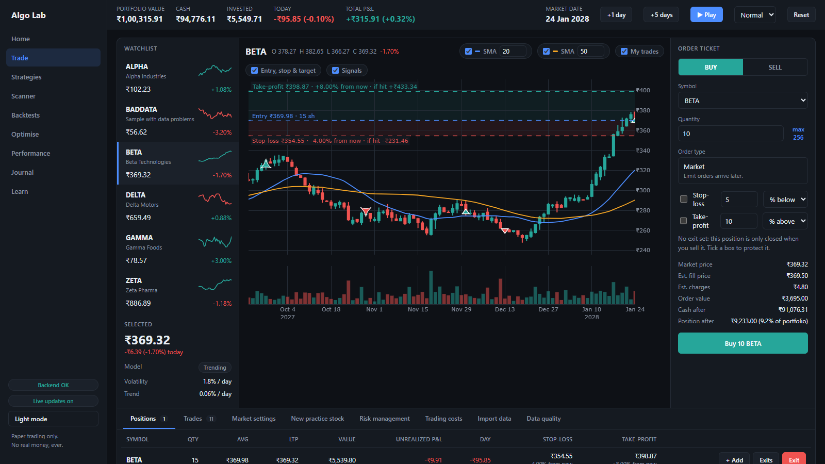The height and width of the screenshot is (464, 825).
Task: Click the Reset button
Action: point(801,14)
